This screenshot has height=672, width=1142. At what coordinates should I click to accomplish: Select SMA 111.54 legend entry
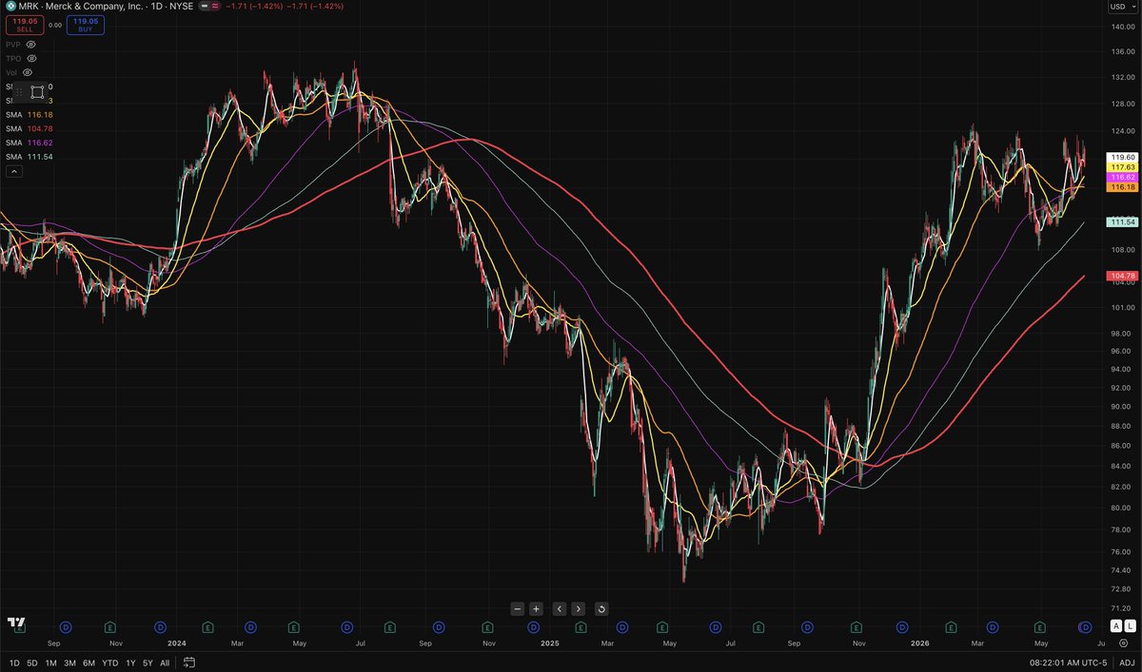(29, 156)
